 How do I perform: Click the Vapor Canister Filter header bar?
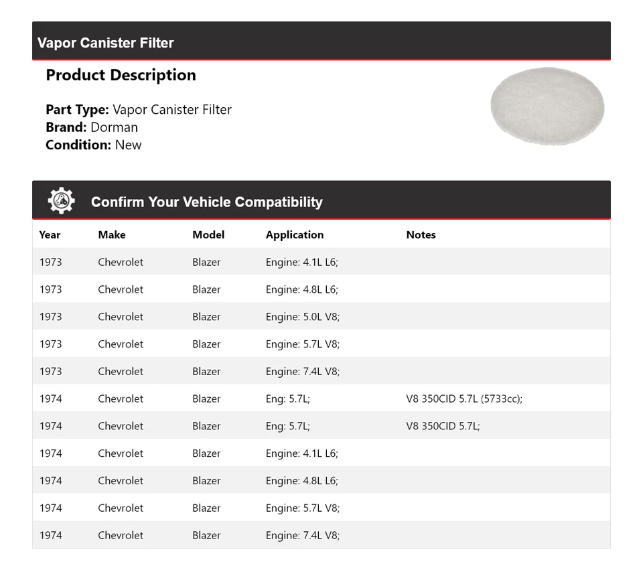[321, 41]
